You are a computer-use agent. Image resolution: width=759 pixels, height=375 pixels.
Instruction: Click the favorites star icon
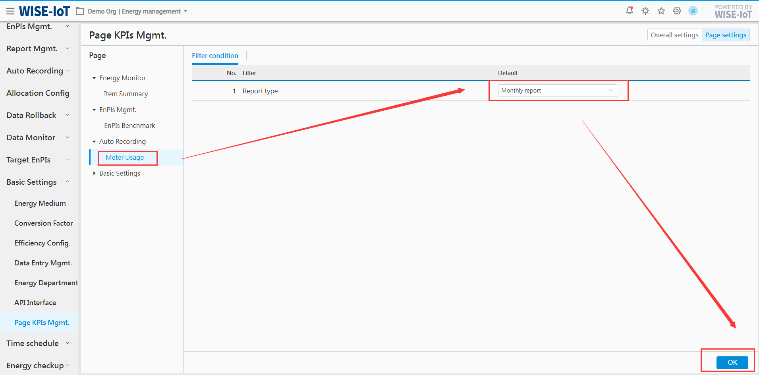(661, 11)
